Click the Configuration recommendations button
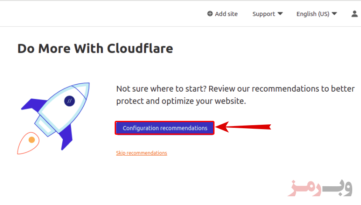This screenshot has width=361, height=205. tap(165, 128)
